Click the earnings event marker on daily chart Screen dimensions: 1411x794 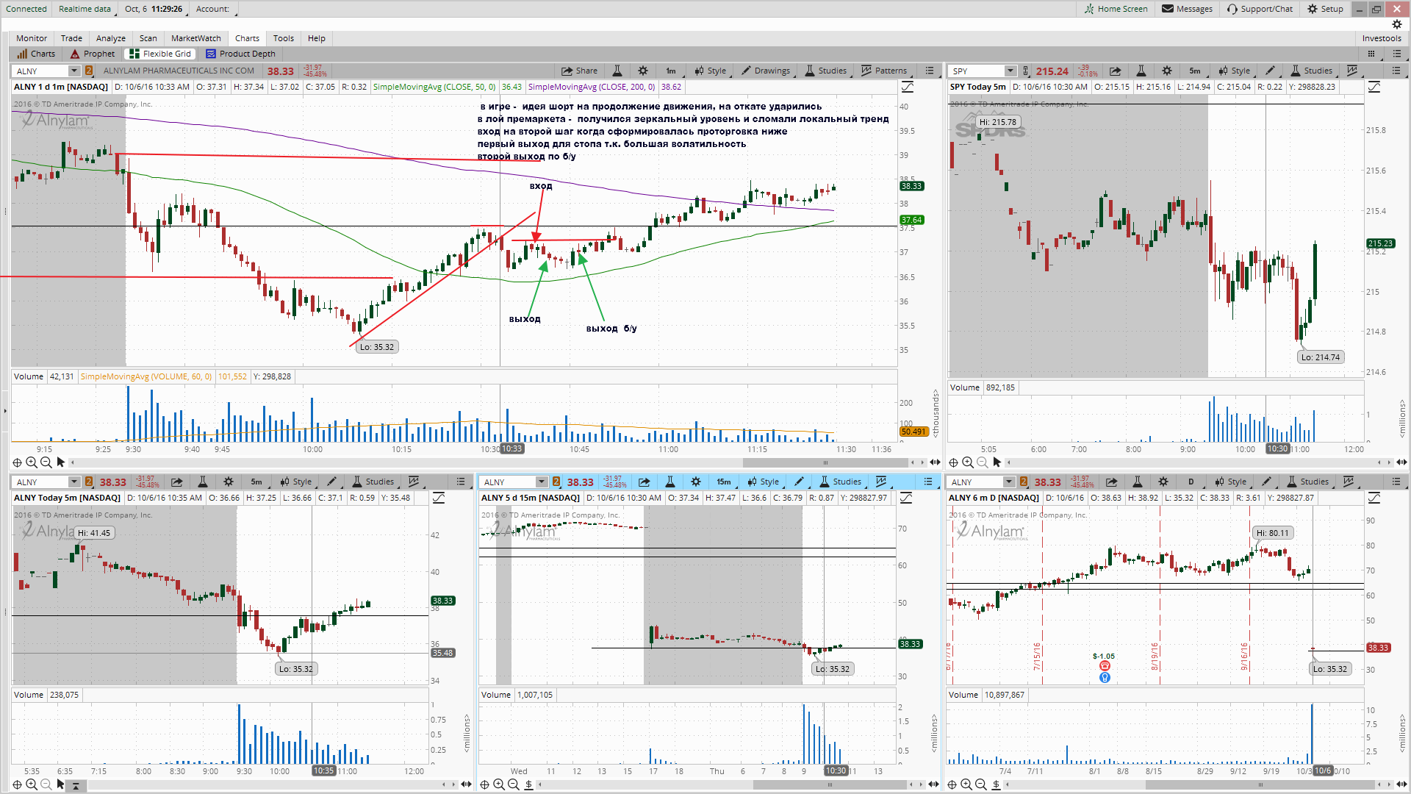click(1105, 666)
